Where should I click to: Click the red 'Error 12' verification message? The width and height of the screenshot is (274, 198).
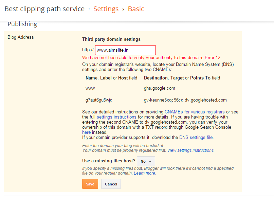coord(152,57)
